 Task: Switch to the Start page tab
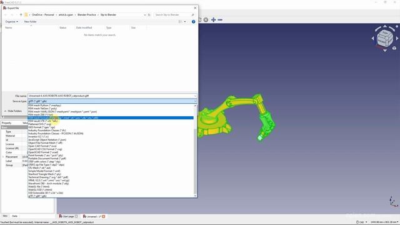68,216
